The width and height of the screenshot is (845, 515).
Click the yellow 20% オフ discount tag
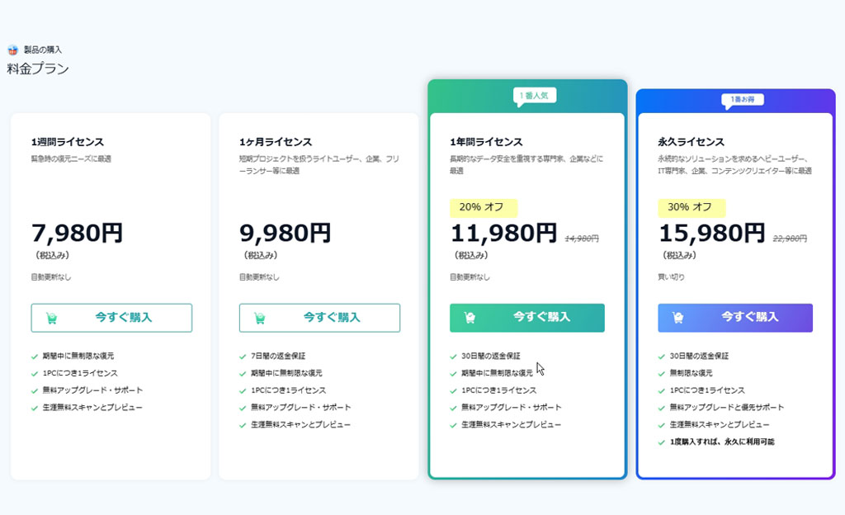[x=484, y=207]
